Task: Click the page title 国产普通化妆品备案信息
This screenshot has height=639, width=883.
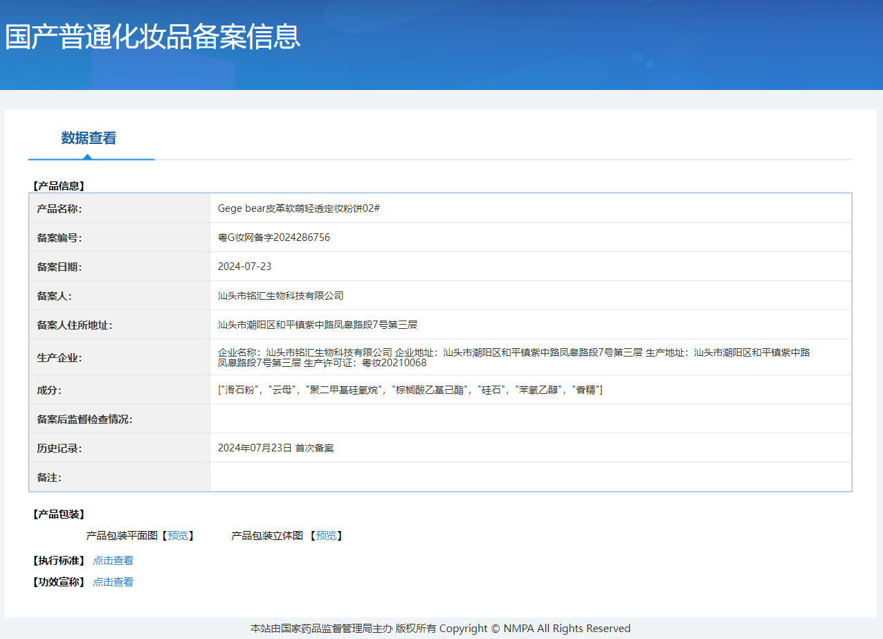Action: coord(153,36)
